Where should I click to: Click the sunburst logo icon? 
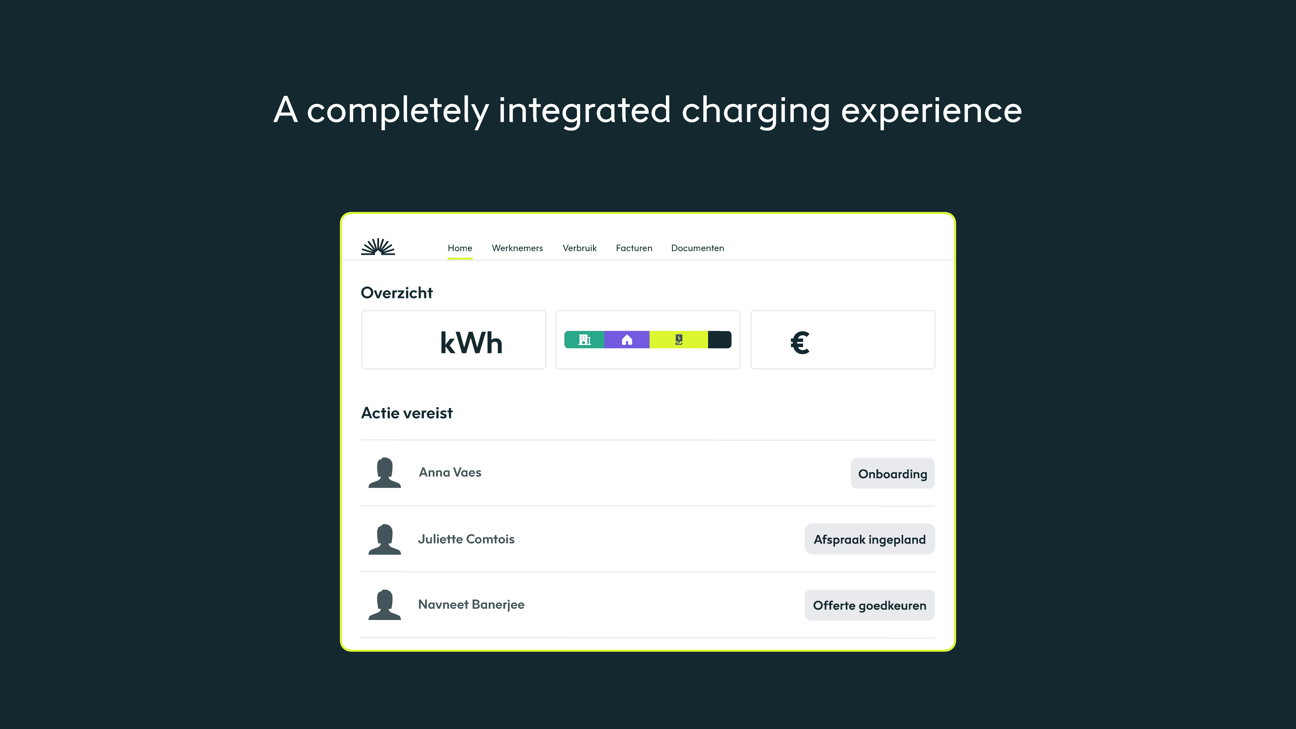pyautogui.click(x=378, y=246)
